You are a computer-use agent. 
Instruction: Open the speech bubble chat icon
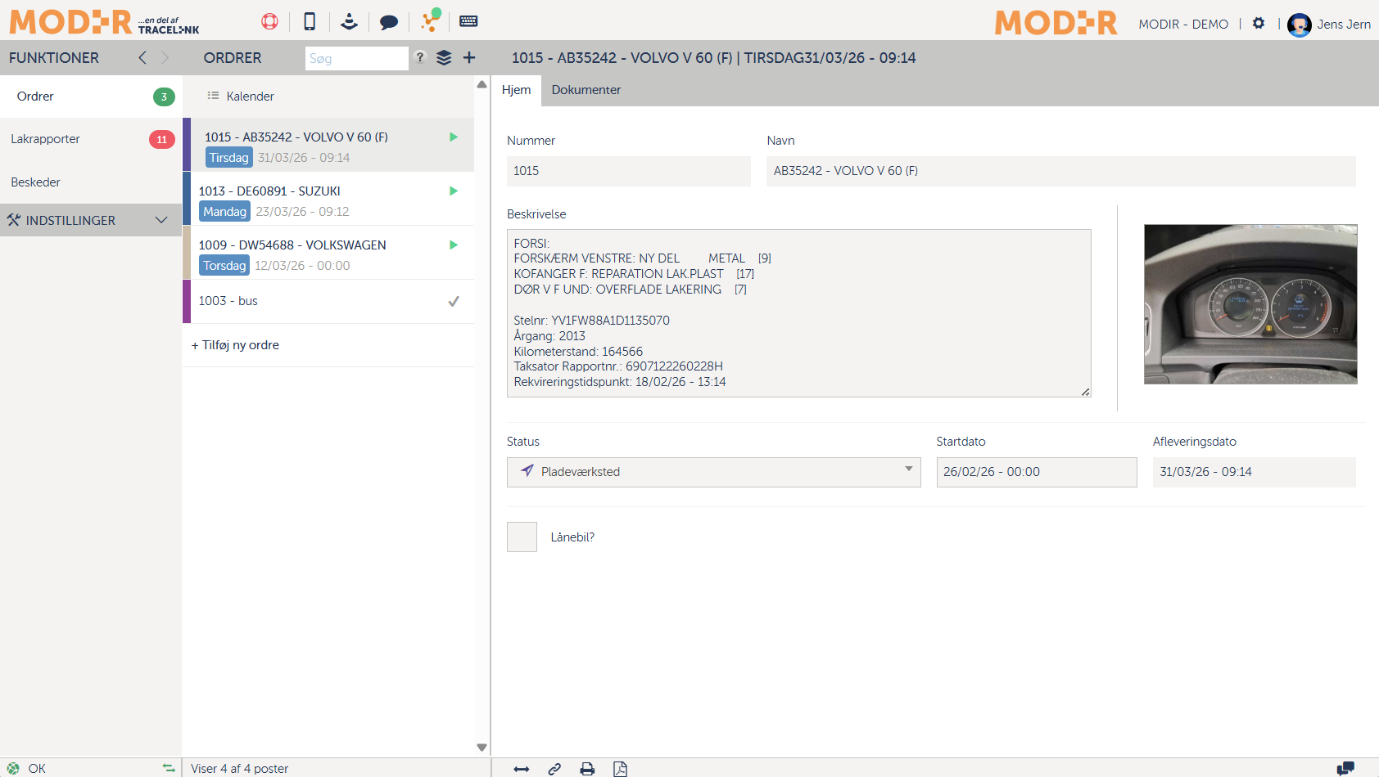[x=389, y=22]
